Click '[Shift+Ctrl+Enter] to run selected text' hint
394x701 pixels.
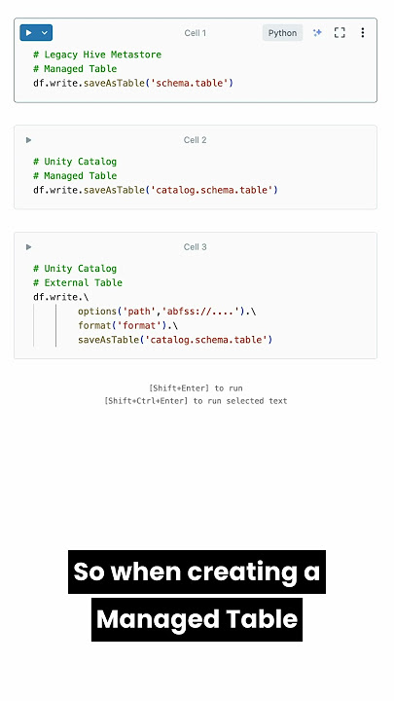click(196, 401)
